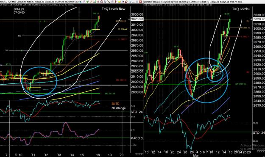265x157 pixels.
Task: Click the green cloud icon in the toolbar
Action: [81, 2]
